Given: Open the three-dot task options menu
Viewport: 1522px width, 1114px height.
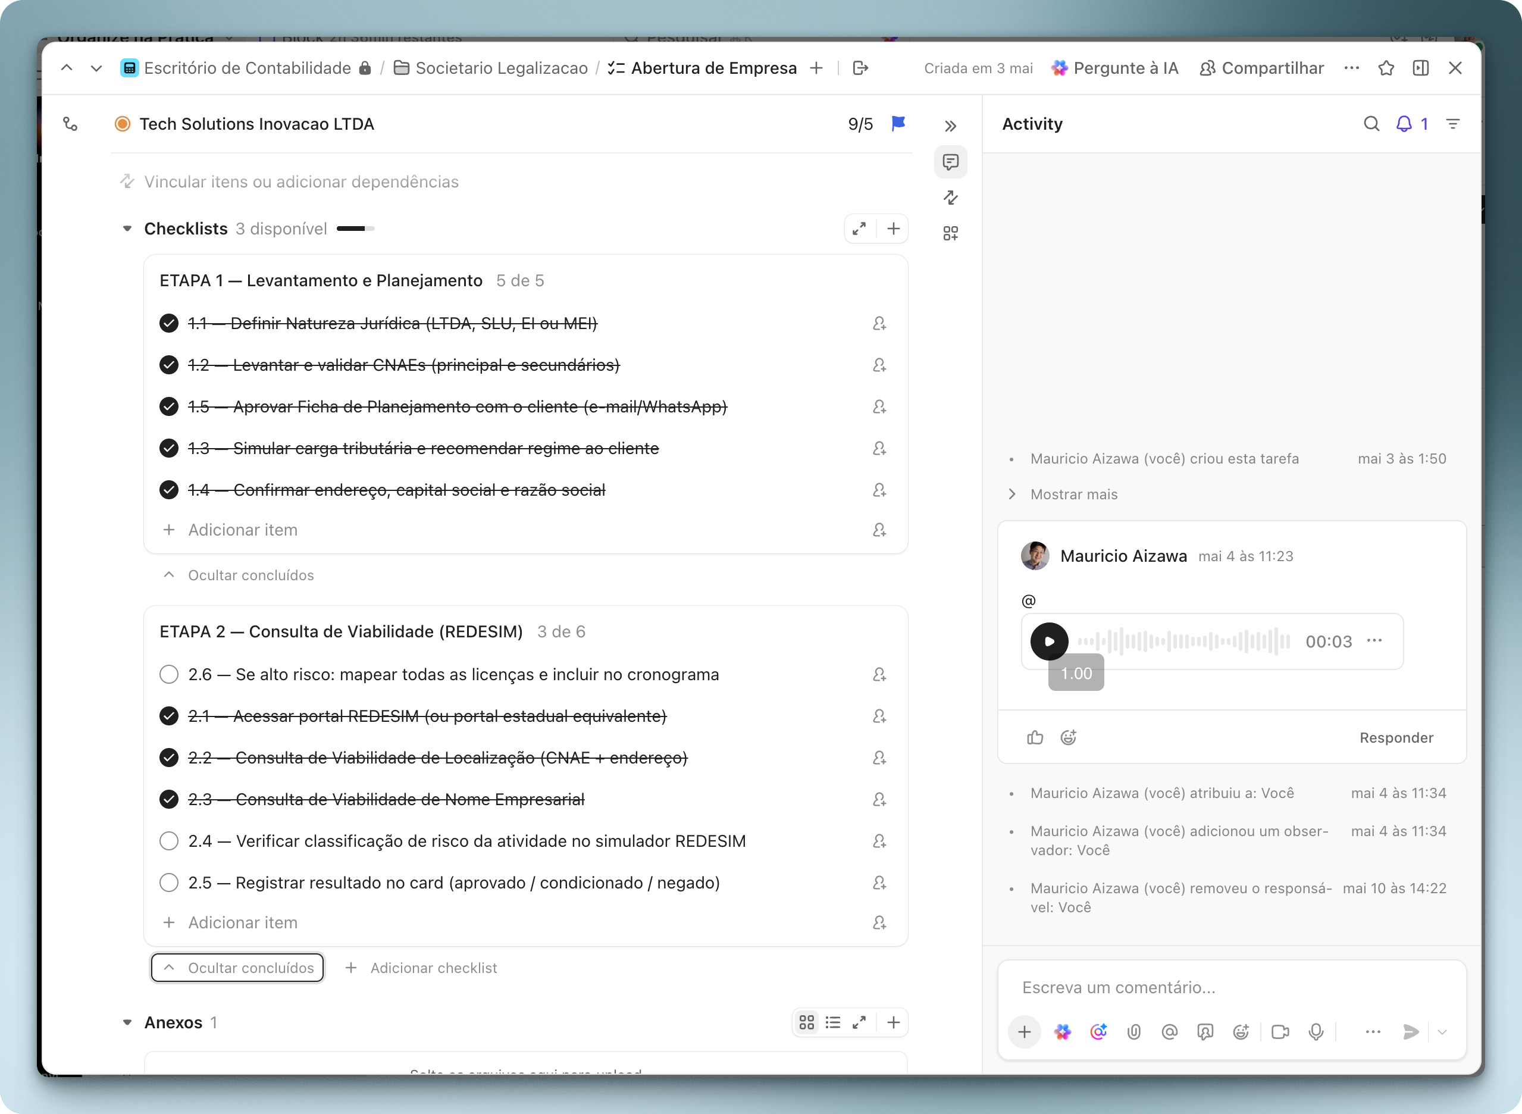Looking at the screenshot, I should pyautogui.click(x=1351, y=68).
